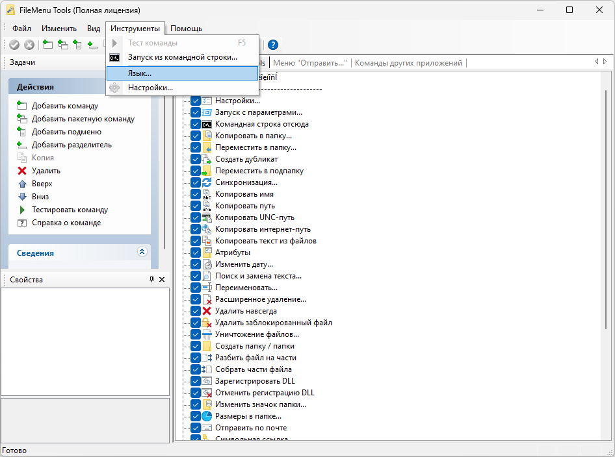
Task: Open help with the blue question mark icon
Action: 273,45
